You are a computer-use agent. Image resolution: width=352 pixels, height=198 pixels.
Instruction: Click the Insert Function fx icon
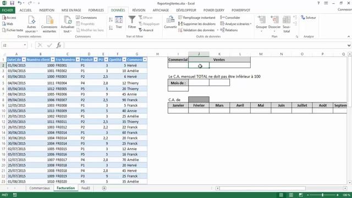coord(59,45)
